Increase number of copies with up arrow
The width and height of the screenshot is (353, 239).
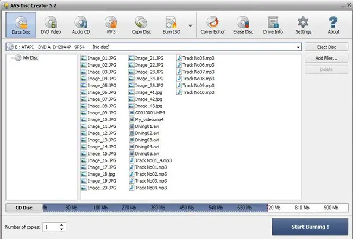(61, 224)
